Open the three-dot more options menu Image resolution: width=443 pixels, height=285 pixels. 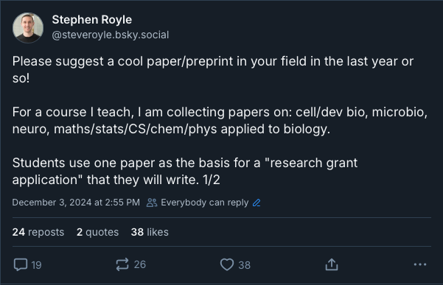(x=420, y=264)
